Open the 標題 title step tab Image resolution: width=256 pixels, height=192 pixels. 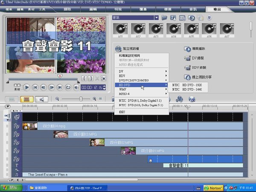click(x=168, y=9)
